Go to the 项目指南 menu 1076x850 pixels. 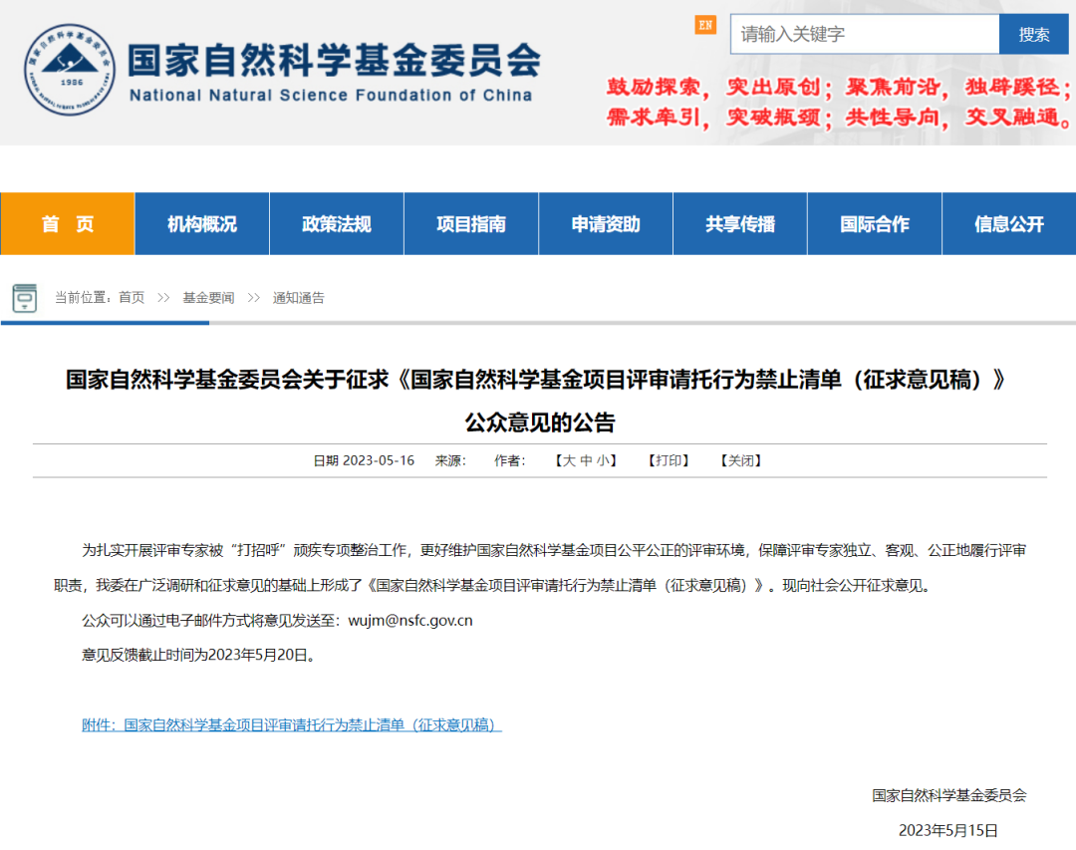coord(471,224)
